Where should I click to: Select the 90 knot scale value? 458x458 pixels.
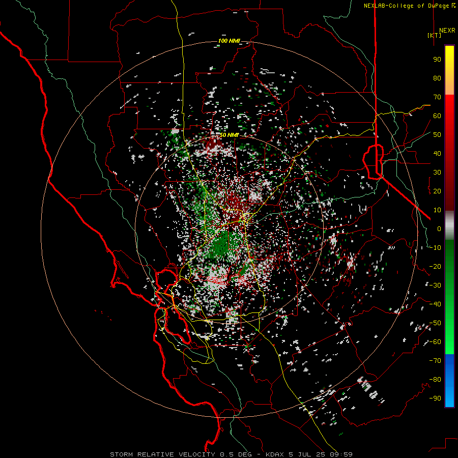tap(437, 60)
